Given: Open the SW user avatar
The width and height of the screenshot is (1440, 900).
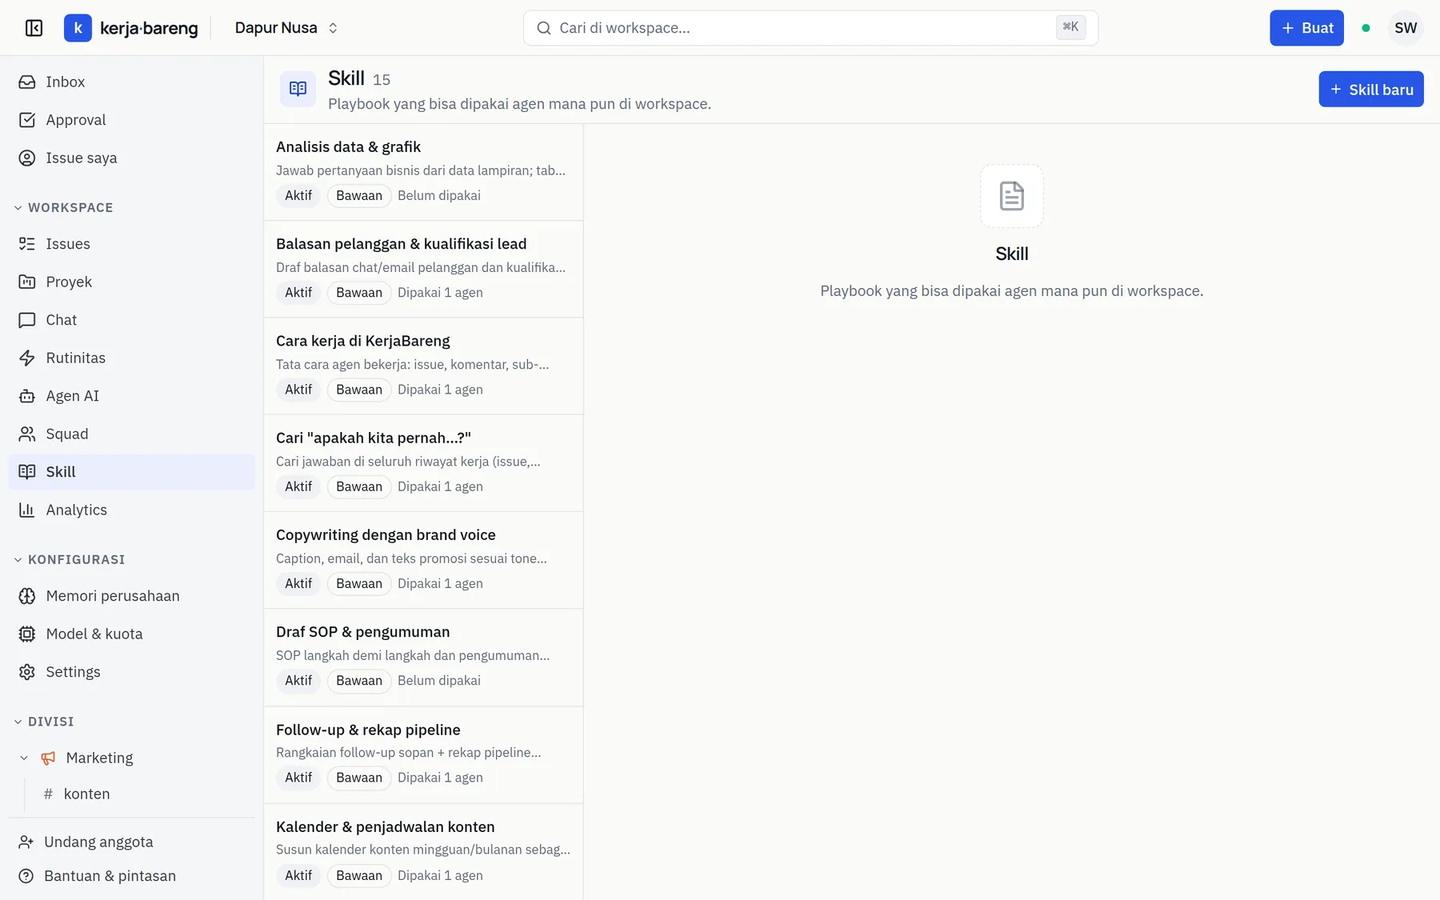Looking at the screenshot, I should point(1406,28).
